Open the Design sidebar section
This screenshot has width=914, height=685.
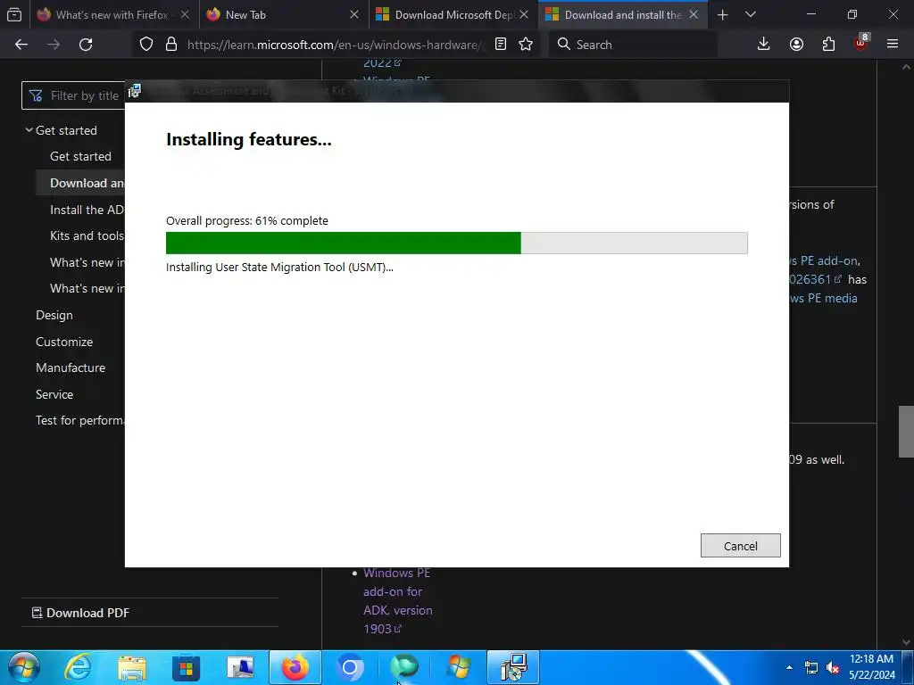tap(54, 315)
